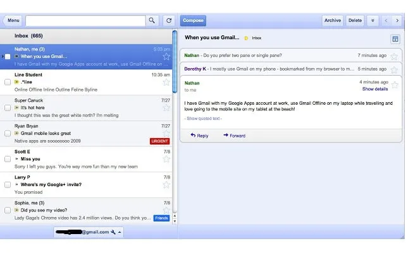Click the search magnifier icon
This screenshot has height=253, width=406.
152,20
